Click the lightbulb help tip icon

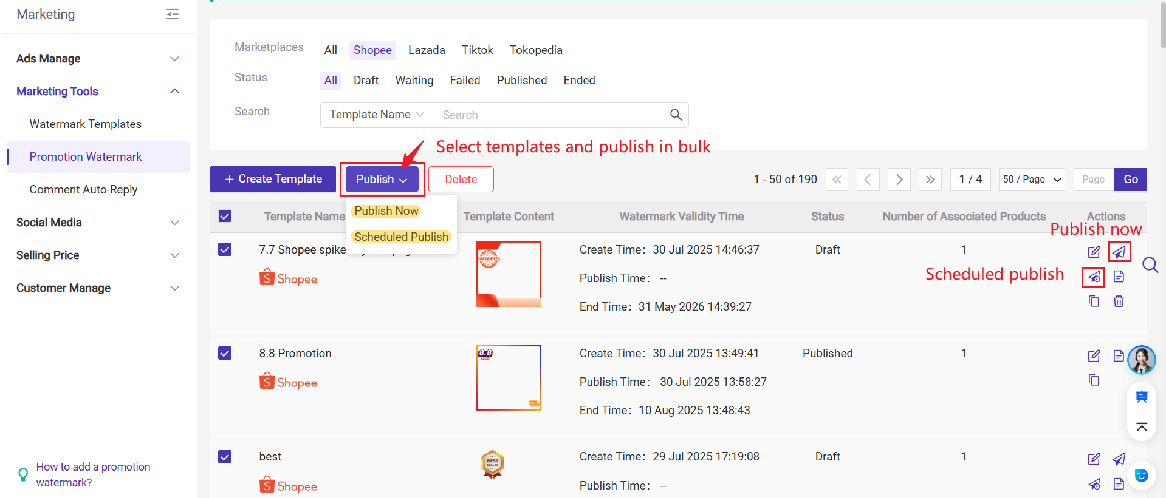pyautogui.click(x=23, y=474)
